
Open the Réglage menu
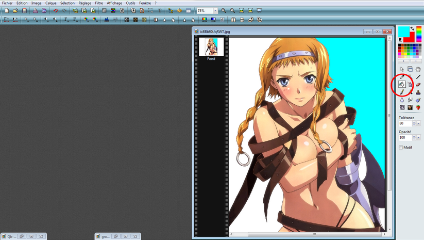tap(85, 3)
